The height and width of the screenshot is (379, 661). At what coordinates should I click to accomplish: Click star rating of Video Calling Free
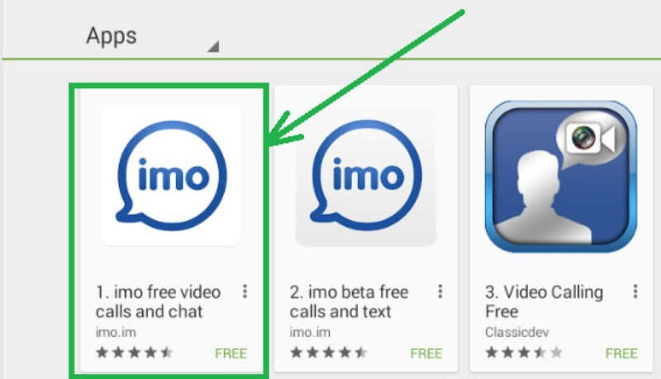pyautogui.click(x=524, y=352)
